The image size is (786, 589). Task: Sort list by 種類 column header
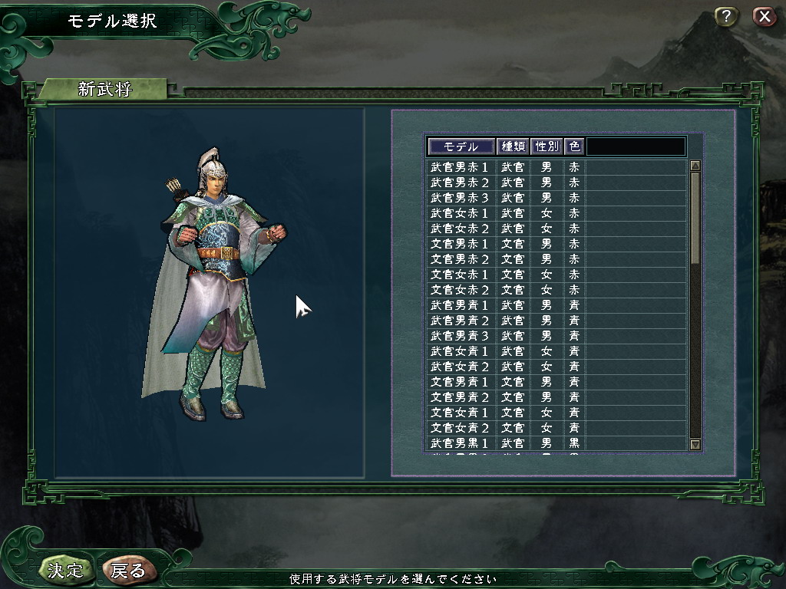(513, 146)
